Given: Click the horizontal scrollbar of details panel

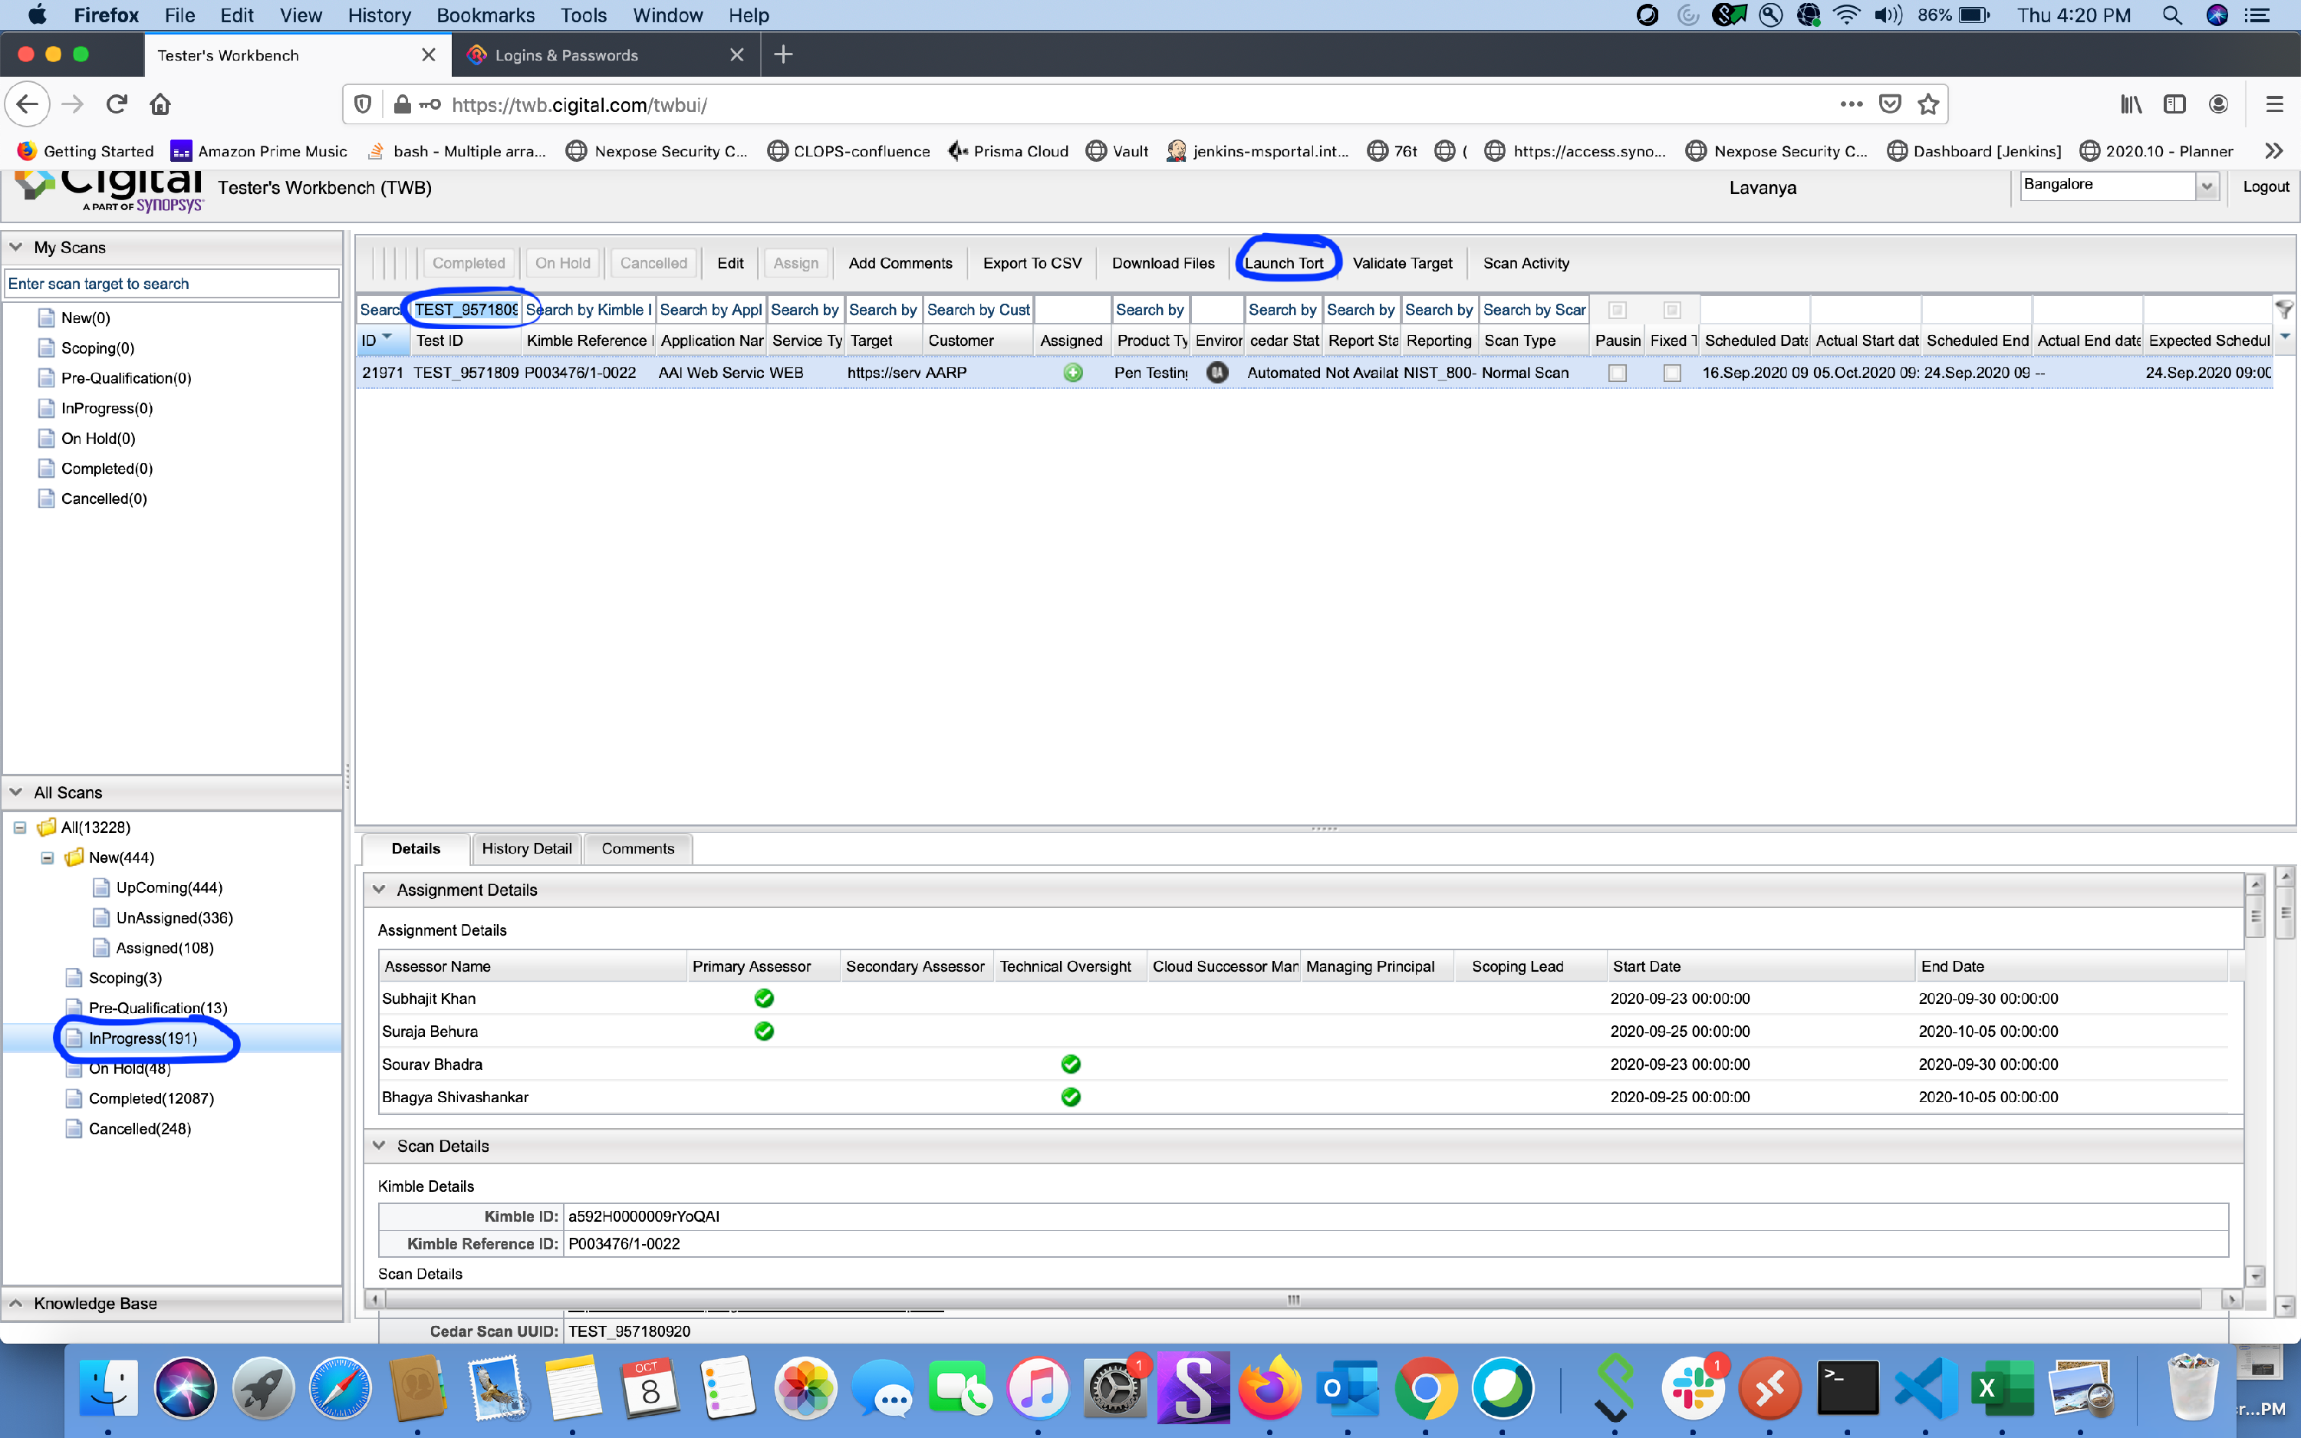Looking at the screenshot, I should tap(1293, 1299).
